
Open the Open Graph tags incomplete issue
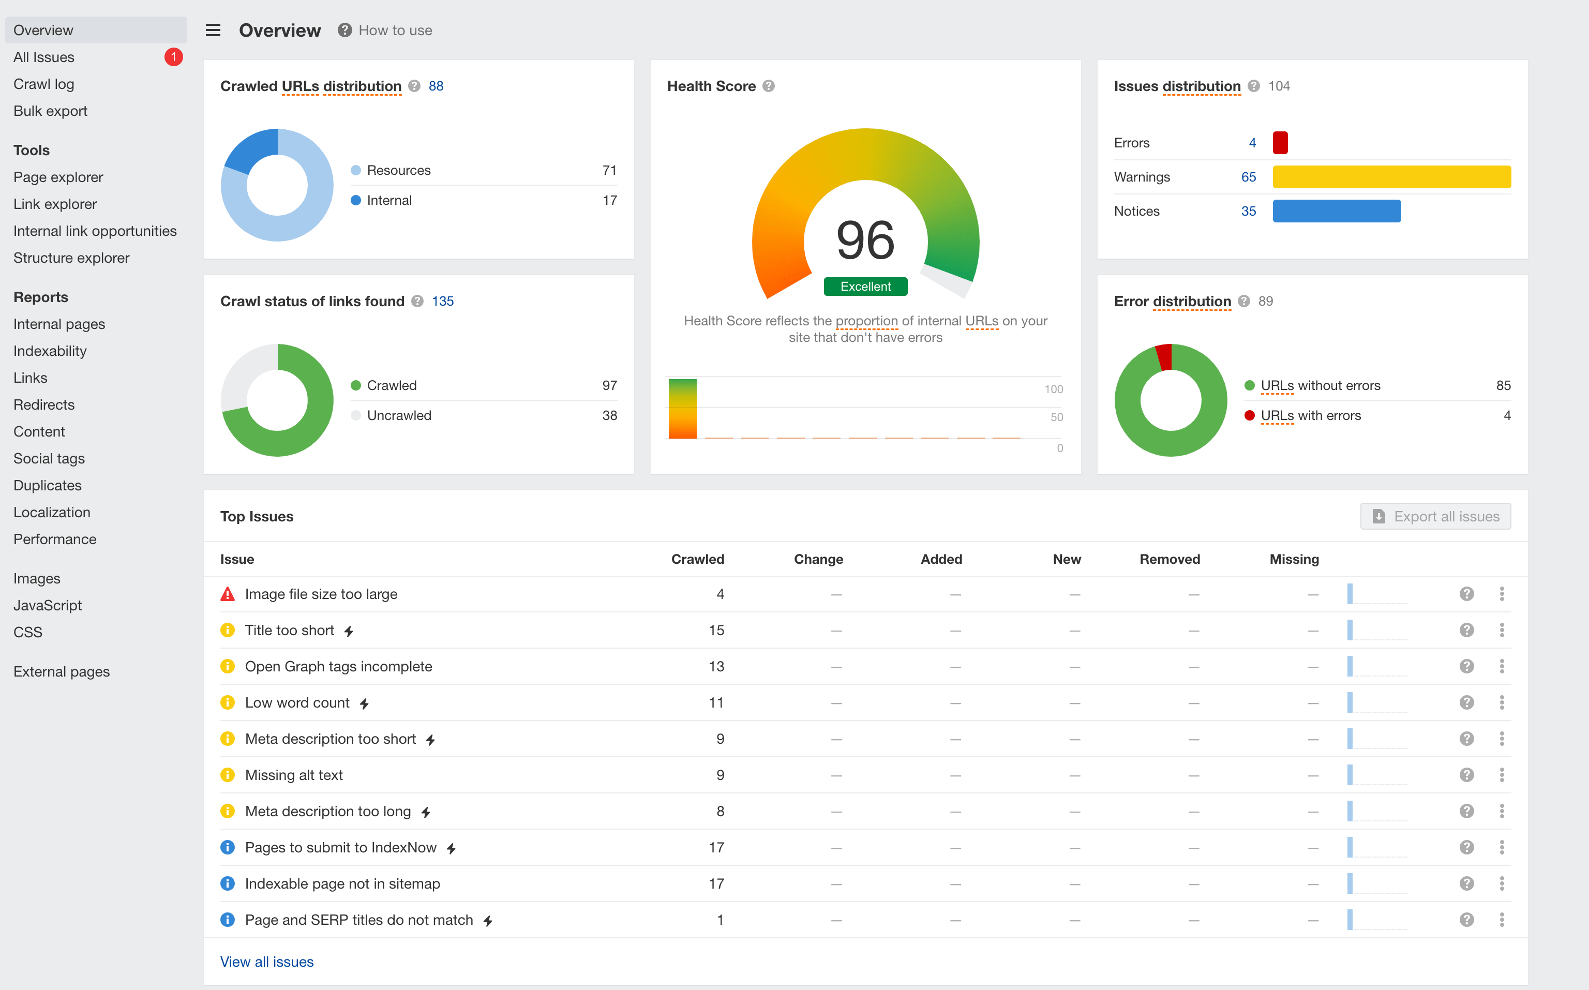[338, 666]
